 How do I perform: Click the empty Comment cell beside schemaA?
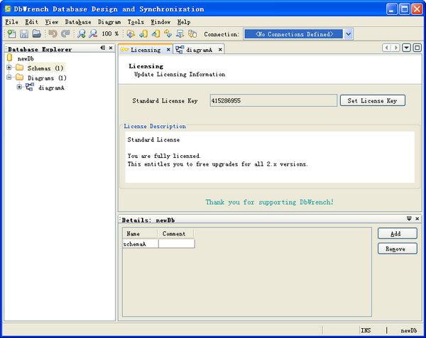point(176,244)
